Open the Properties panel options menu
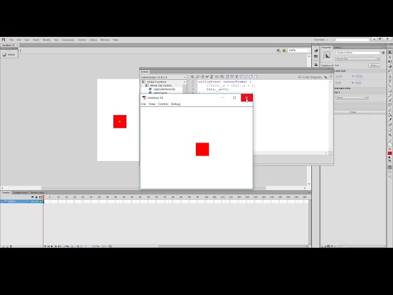 384,47
